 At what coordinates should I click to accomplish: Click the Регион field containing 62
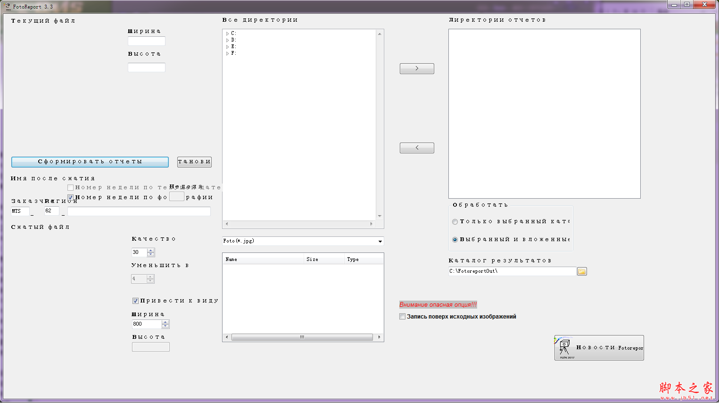[51, 211]
